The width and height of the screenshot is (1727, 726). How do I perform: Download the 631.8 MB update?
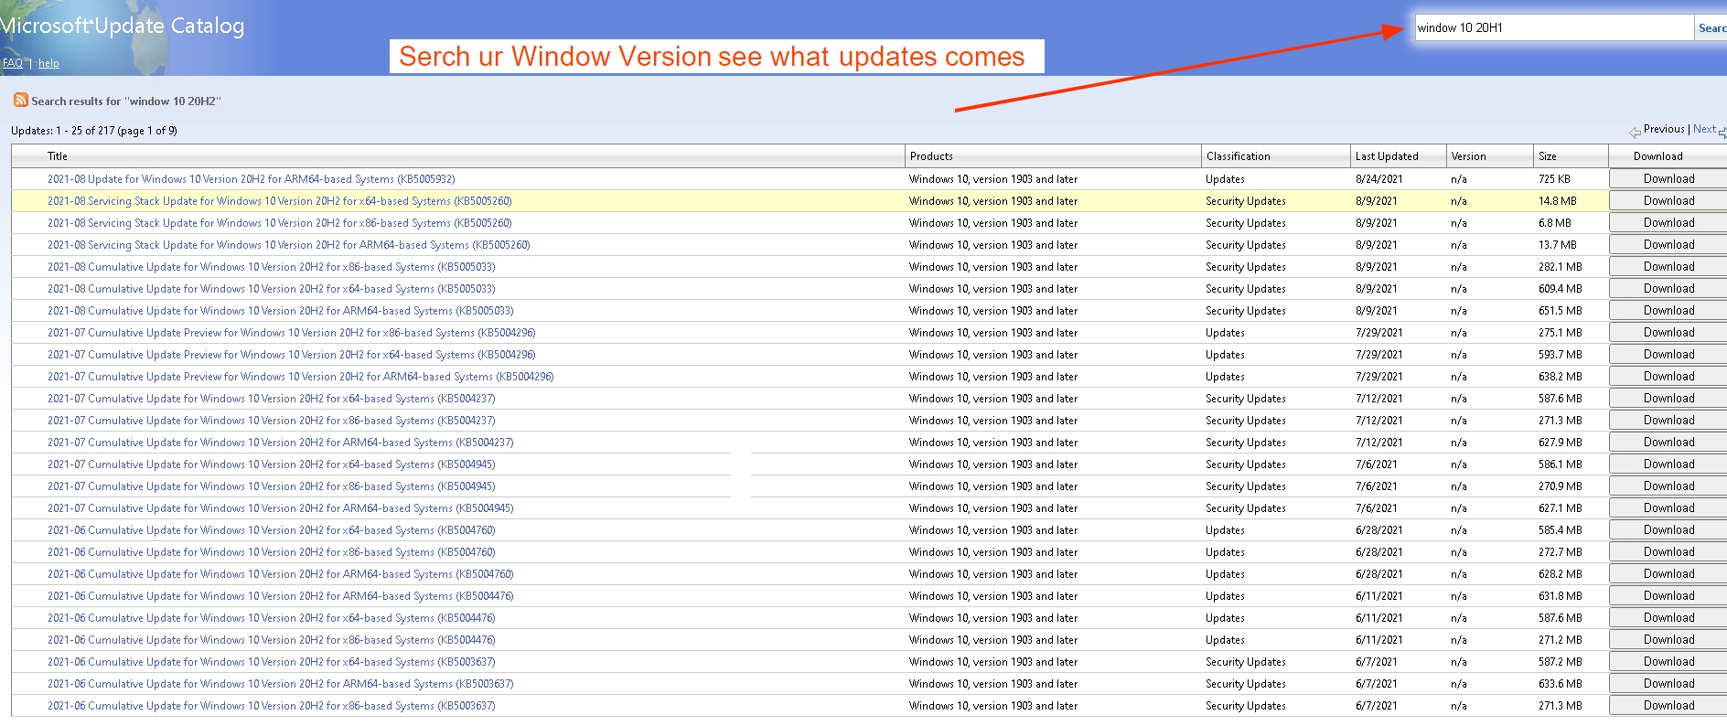click(1668, 596)
